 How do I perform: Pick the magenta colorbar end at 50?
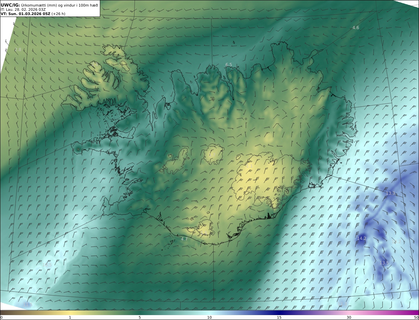tap(416, 312)
